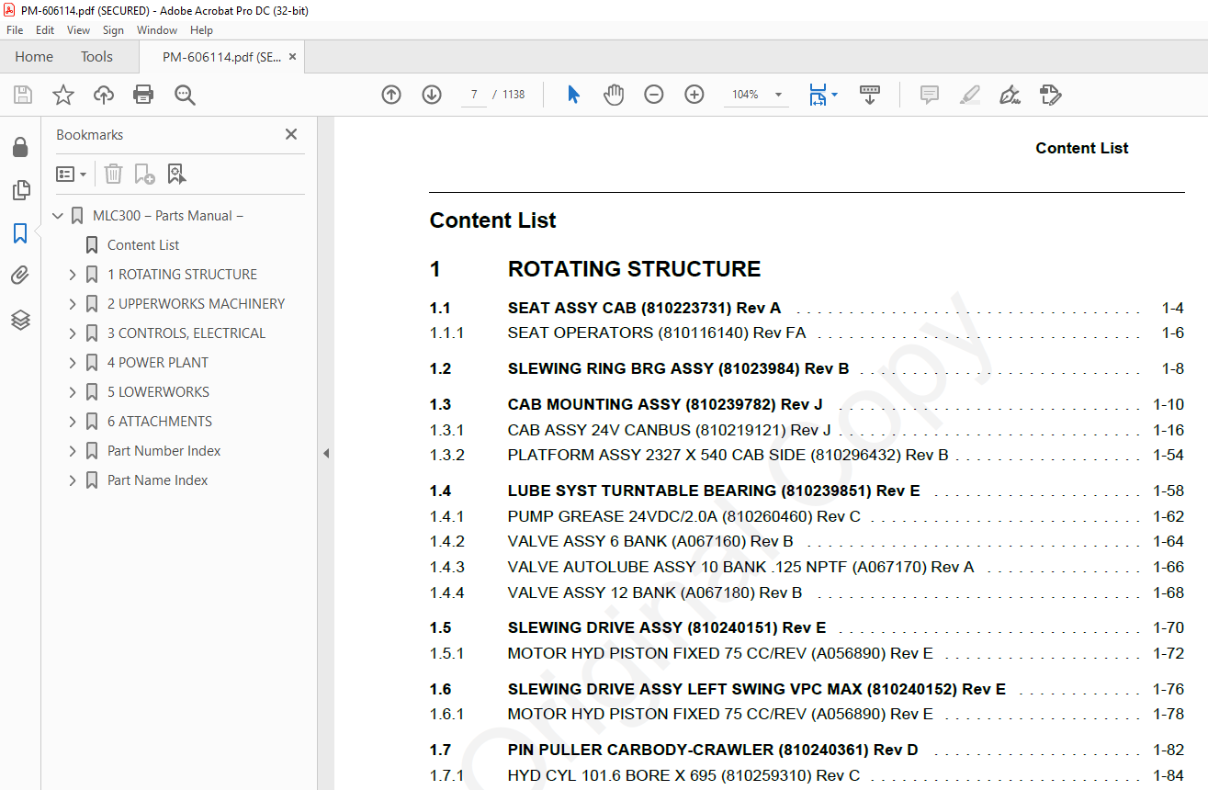Open LUBE SYST TURNTABLE BEARING entry
This screenshot has height=790, width=1208.
click(x=714, y=491)
